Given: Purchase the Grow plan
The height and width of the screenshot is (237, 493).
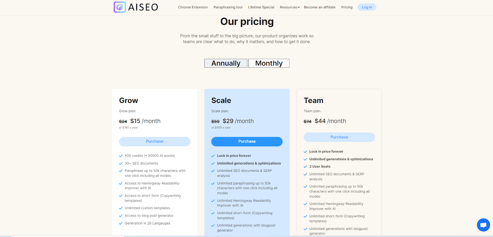Looking at the screenshot, I should coord(155,141).
